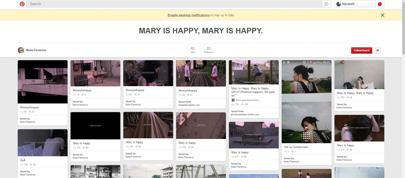Click the Pinterest logo icon
This screenshot has width=405, height=178.
22,4
